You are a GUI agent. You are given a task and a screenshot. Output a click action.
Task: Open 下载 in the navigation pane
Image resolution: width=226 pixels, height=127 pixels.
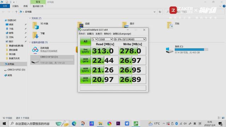[11, 29]
